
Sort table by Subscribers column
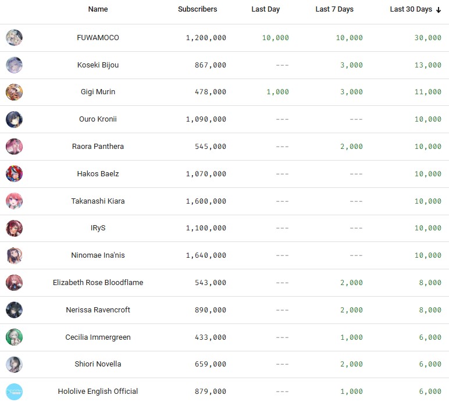(x=197, y=9)
